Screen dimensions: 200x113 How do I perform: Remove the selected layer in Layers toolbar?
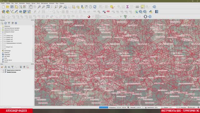click(27, 67)
